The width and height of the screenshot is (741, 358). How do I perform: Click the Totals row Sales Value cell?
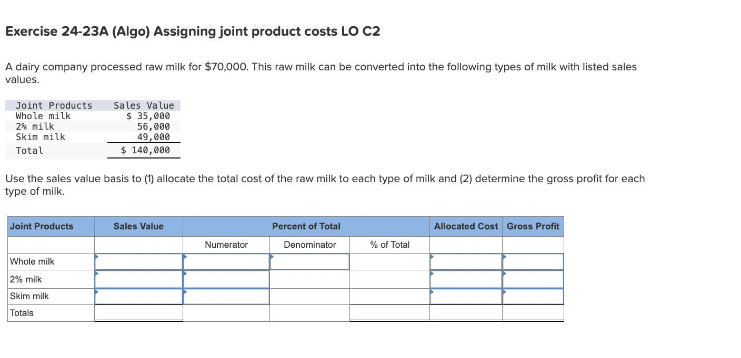coord(138,313)
